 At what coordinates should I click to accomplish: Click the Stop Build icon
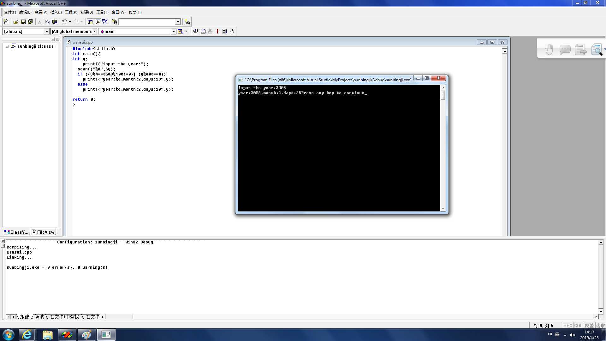(x=210, y=31)
